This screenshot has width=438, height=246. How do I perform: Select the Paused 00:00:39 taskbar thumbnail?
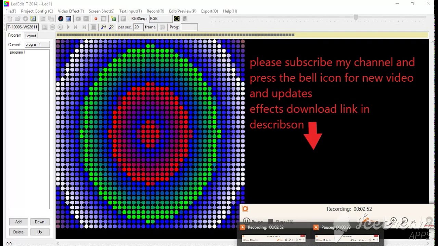(347, 234)
